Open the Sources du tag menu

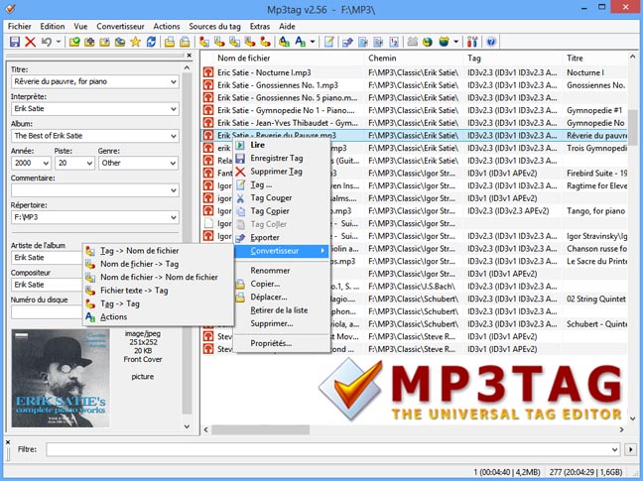pos(214,26)
